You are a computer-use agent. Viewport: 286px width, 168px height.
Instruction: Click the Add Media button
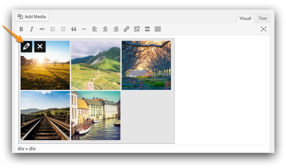pos(32,17)
